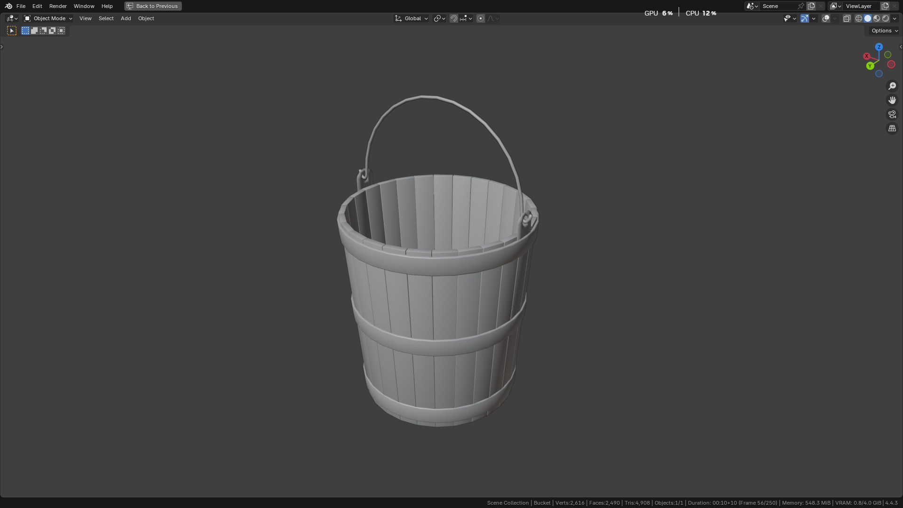This screenshot has height=508, width=903.
Task: Click the X axis on the navigation gizmo
Action: click(866, 56)
